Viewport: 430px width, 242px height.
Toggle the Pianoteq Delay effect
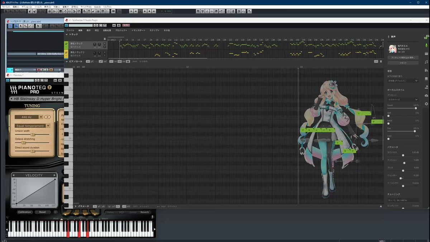pos(111,212)
